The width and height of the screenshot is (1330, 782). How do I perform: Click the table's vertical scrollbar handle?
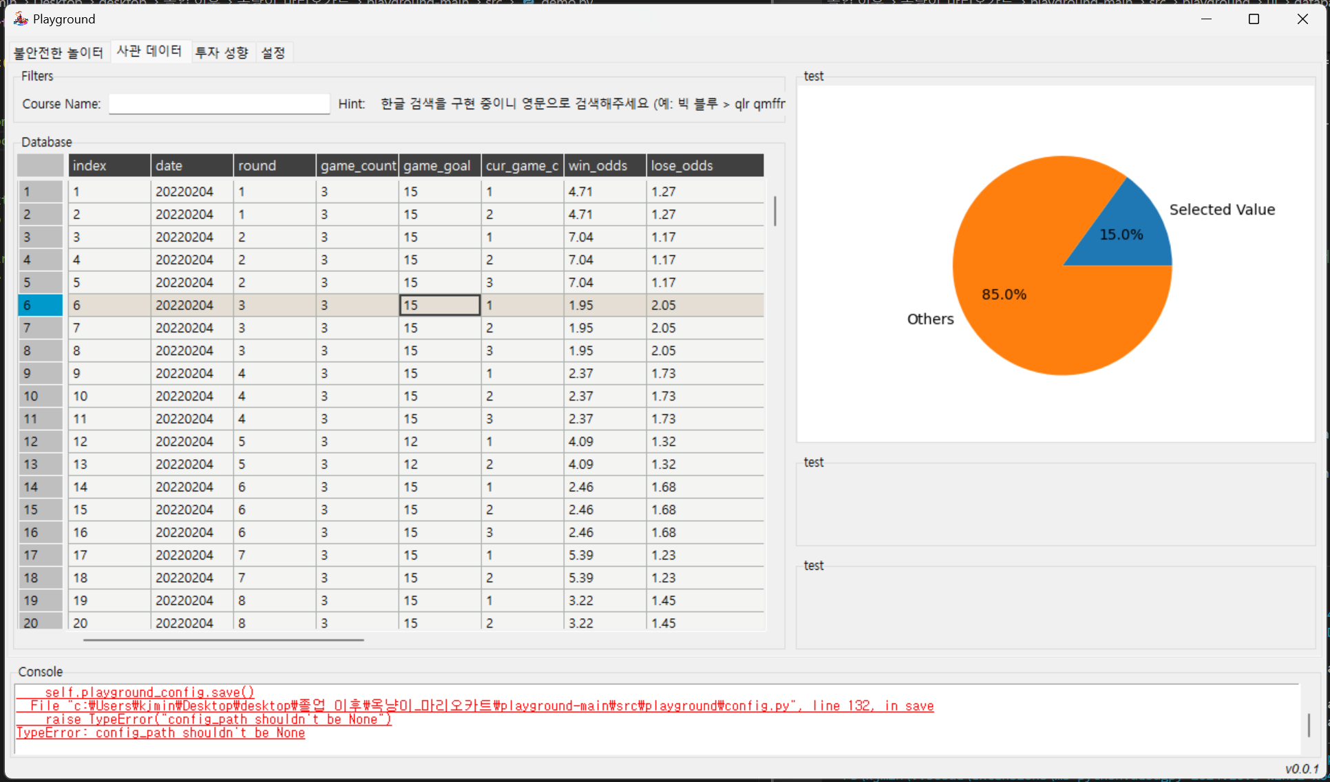[775, 211]
